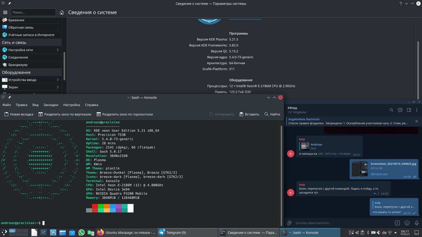Click the kelp avatar beside cat /etc/os-release message
The image size is (422, 237).
point(290,154)
